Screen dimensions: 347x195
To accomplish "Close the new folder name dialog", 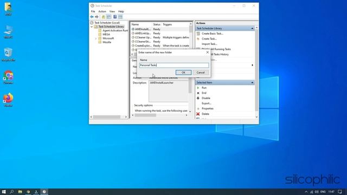I will 207,53.
